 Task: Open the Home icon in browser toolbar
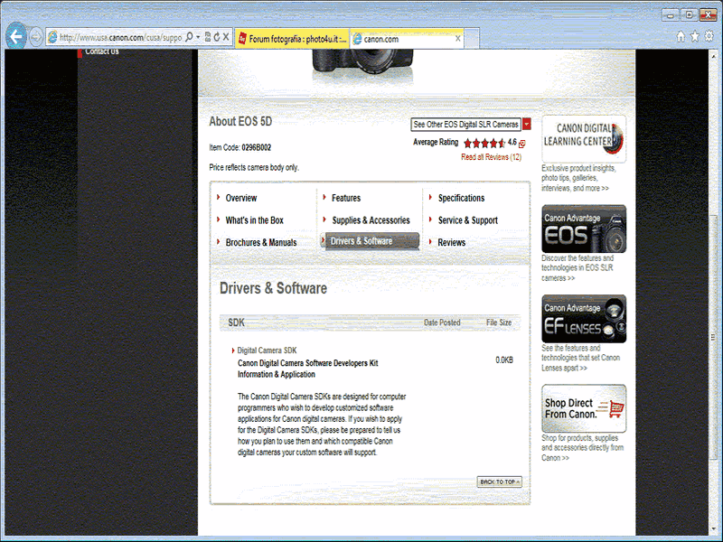(x=681, y=37)
